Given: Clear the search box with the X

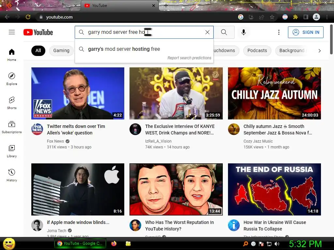Looking at the screenshot, I should (207, 32).
